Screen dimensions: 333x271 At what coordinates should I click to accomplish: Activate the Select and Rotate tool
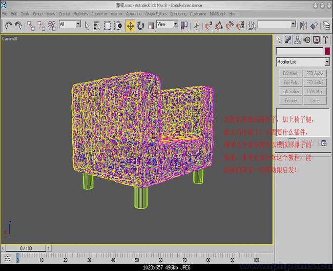[141, 25]
